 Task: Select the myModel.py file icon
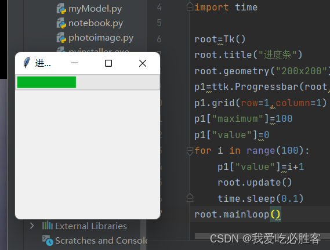point(61,9)
